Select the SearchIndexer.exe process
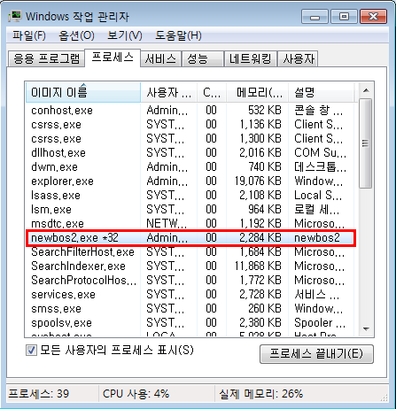This screenshot has height=409, width=396. (x=190, y=266)
